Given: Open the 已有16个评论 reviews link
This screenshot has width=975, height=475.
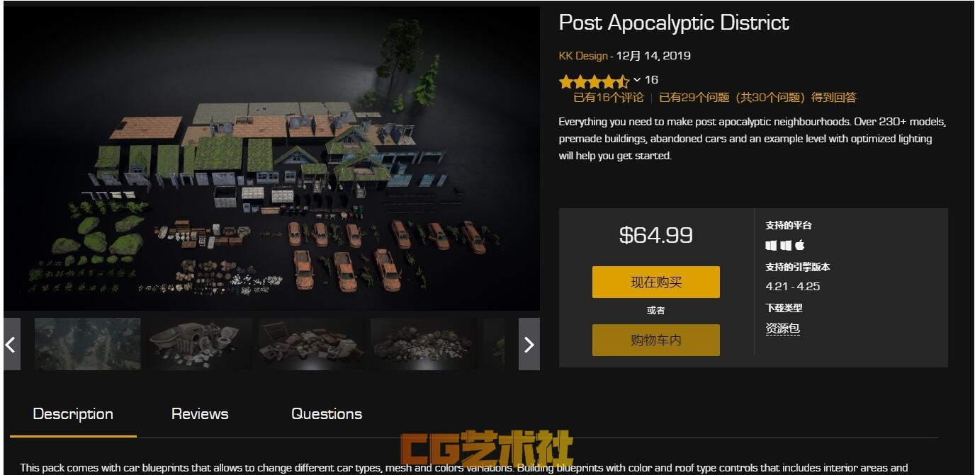Looking at the screenshot, I should coord(609,98).
